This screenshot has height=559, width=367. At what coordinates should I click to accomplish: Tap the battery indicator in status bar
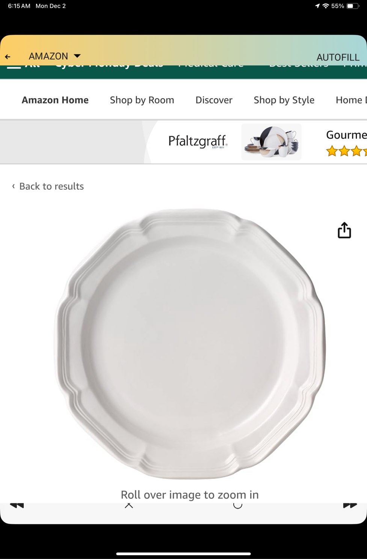353,6
